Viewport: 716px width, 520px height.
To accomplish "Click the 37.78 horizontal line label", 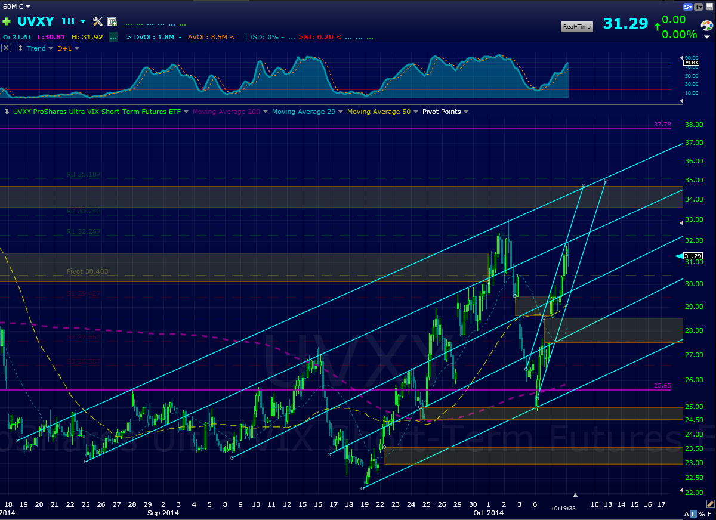I will point(663,125).
